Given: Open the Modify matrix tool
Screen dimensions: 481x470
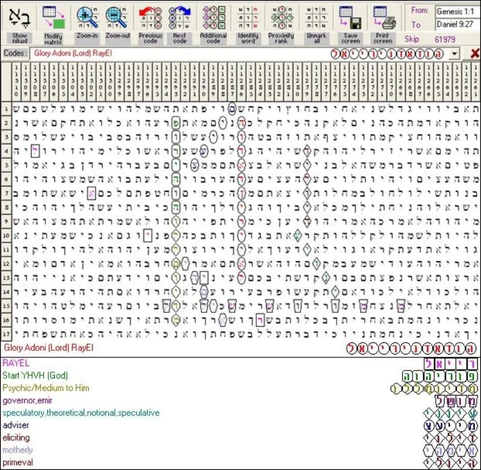Looking at the screenshot, I should (x=53, y=17).
